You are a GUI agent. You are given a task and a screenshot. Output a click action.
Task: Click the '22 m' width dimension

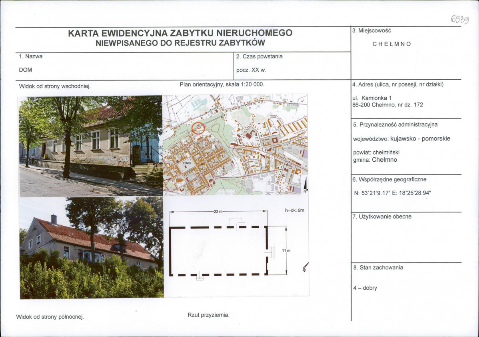[x=218, y=212]
